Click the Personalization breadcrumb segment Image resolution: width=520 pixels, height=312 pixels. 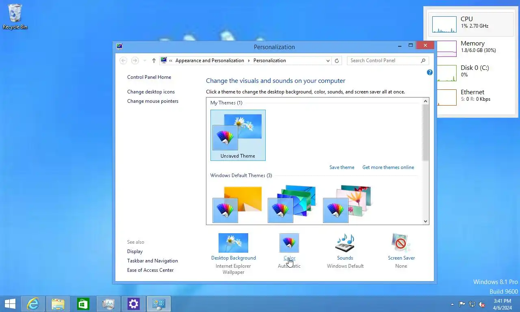tap(269, 61)
